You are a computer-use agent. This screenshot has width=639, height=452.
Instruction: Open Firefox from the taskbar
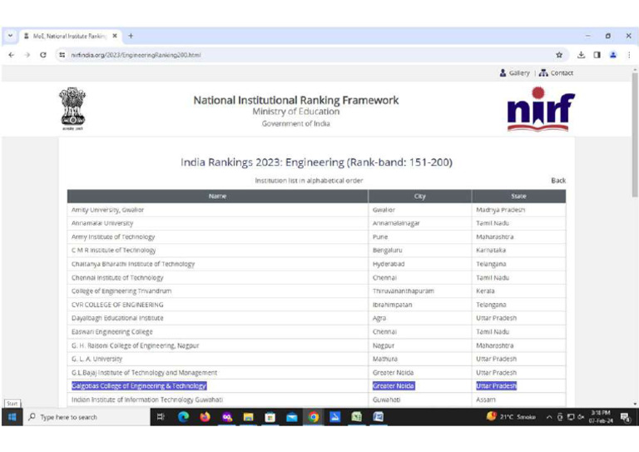coord(205,417)
